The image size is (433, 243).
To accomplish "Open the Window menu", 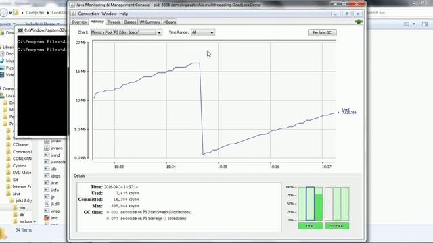I will [109, 13].
